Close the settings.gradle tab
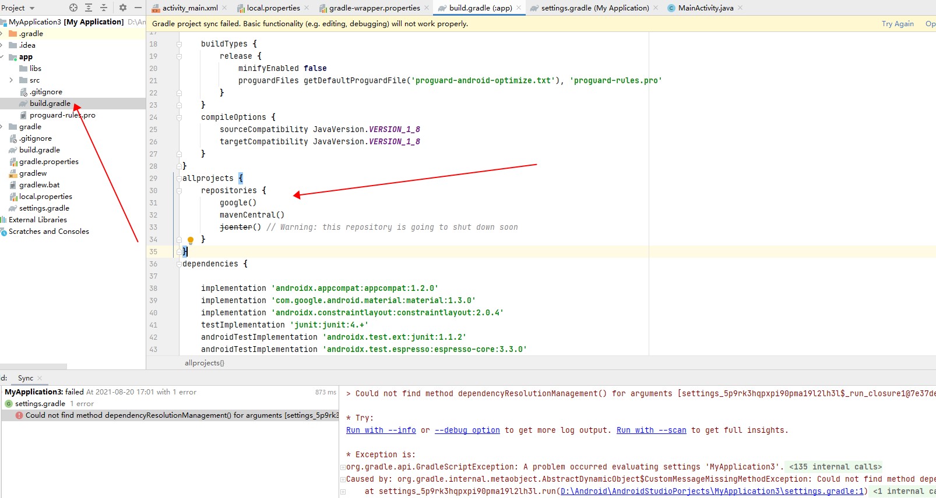This screenshot has width=936, height=498. pos(656,8)
